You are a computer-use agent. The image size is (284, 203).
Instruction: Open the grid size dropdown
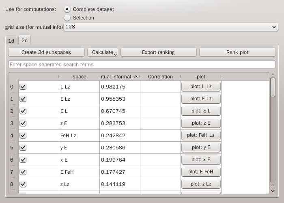click(171, 27)
